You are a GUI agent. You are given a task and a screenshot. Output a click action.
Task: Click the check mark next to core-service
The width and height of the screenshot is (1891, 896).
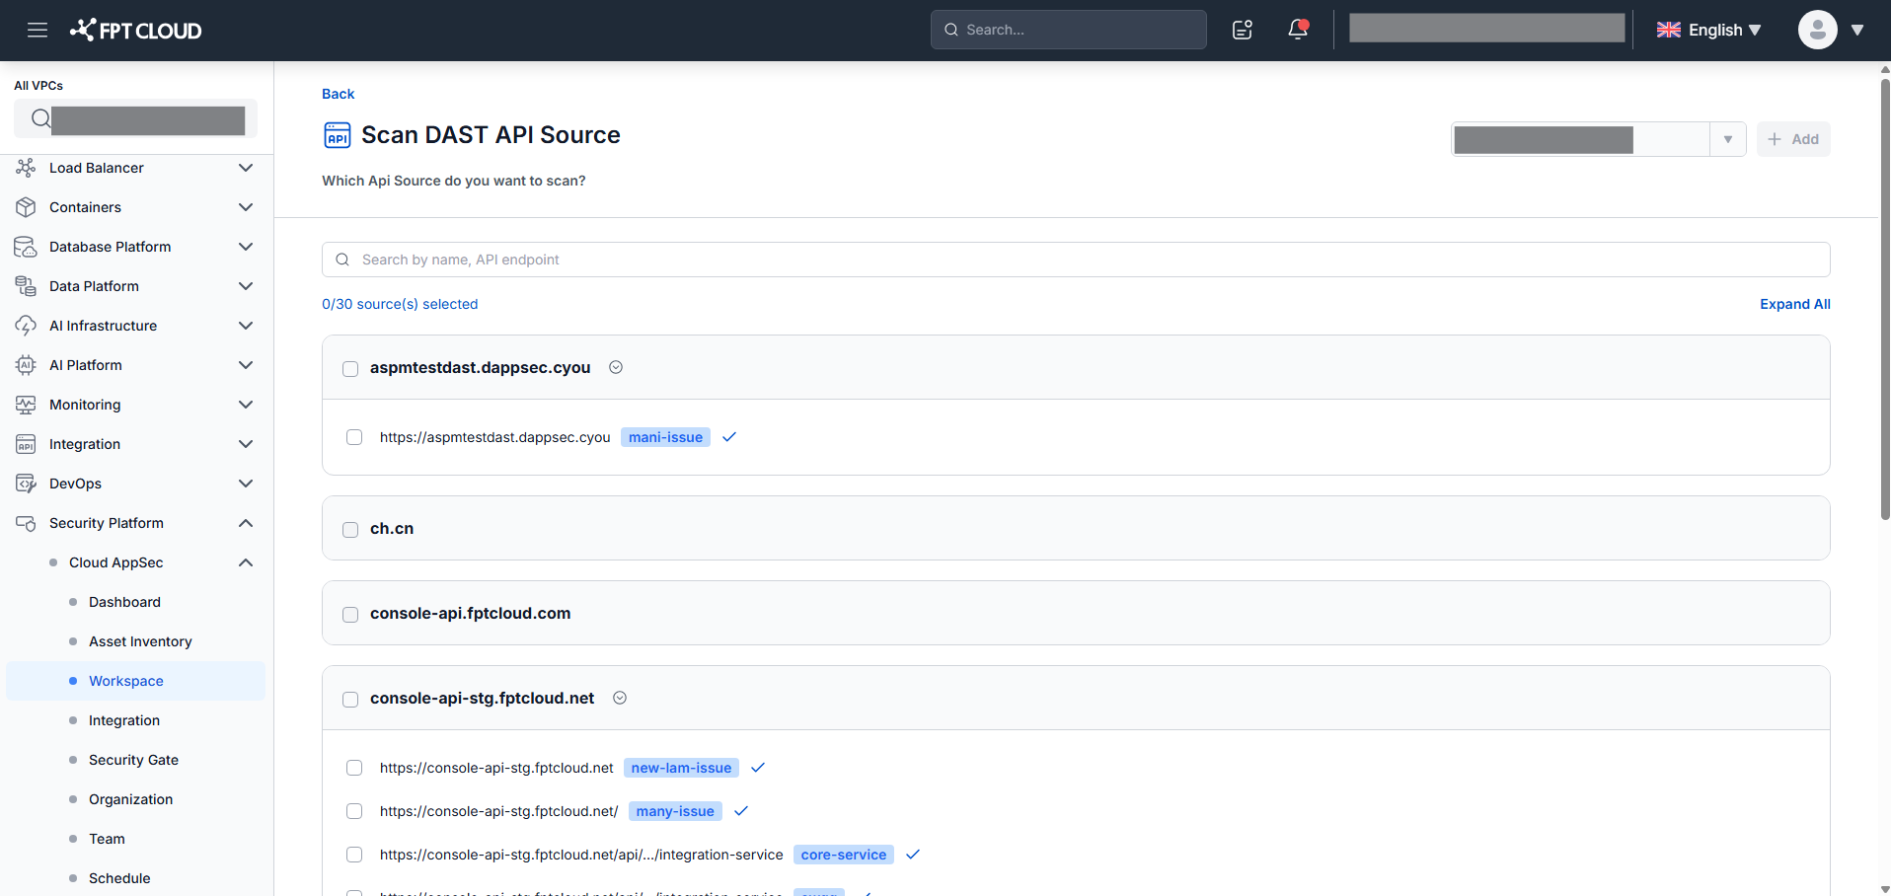pos(913,855)
